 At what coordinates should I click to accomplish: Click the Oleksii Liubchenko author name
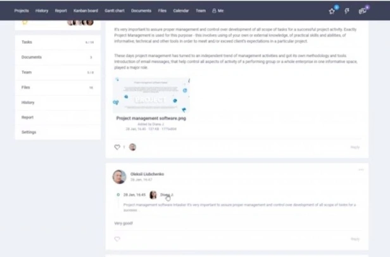(x=147, y=174)
